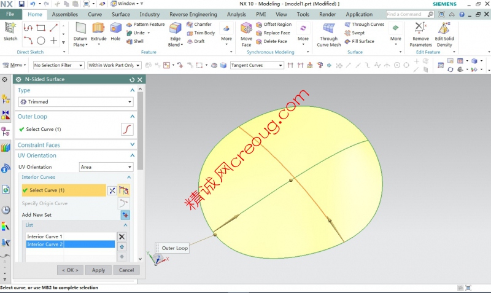
Task: Click the Add New Set icon
Action: 125,215
